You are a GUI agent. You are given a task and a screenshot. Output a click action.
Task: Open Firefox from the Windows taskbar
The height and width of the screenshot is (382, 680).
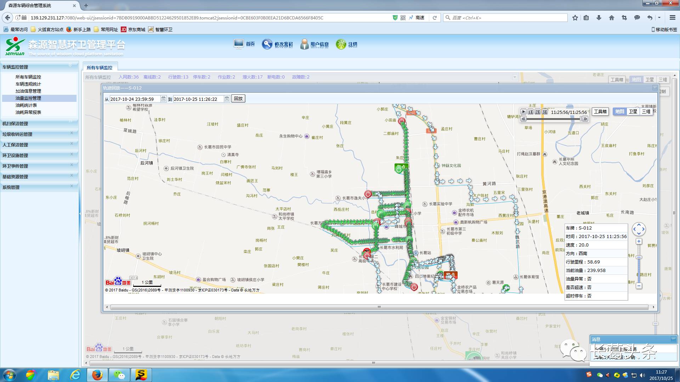point(97,375)
